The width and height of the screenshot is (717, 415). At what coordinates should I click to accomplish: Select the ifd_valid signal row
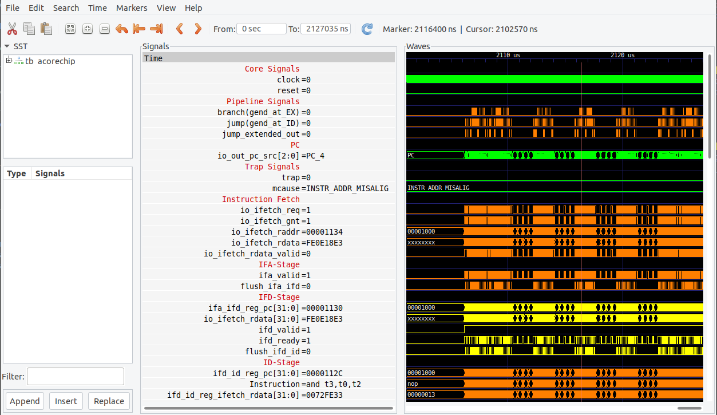click(268, 330)
